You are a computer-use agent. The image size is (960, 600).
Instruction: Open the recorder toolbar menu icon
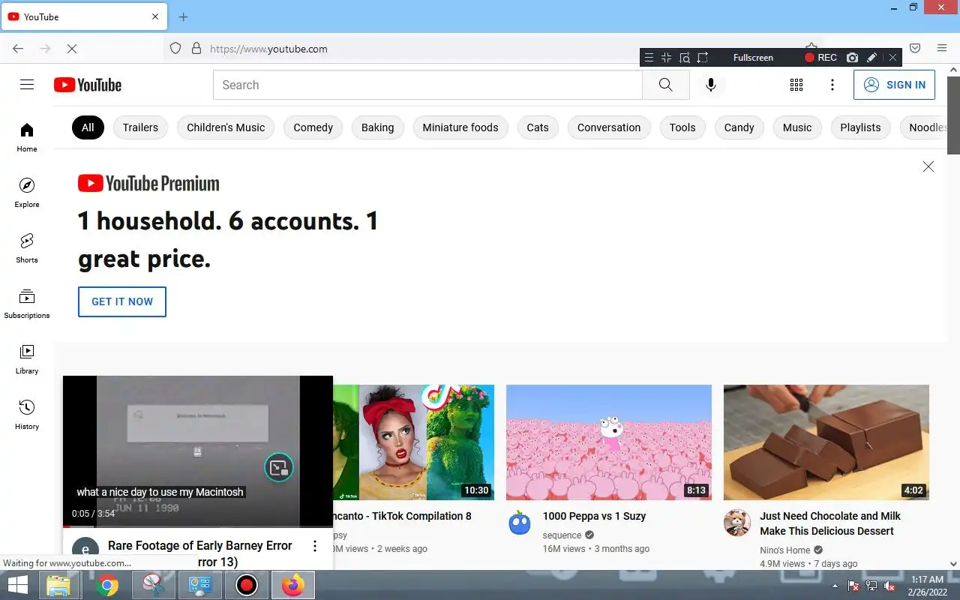coord(649,58)
